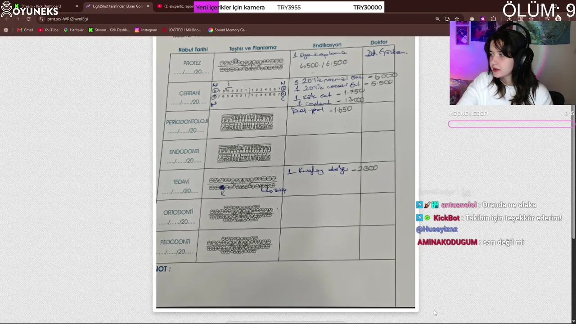Click the 'Kabul Tarihi' column header
This screenshot has width=576, height=324.
tap(193, 49)
